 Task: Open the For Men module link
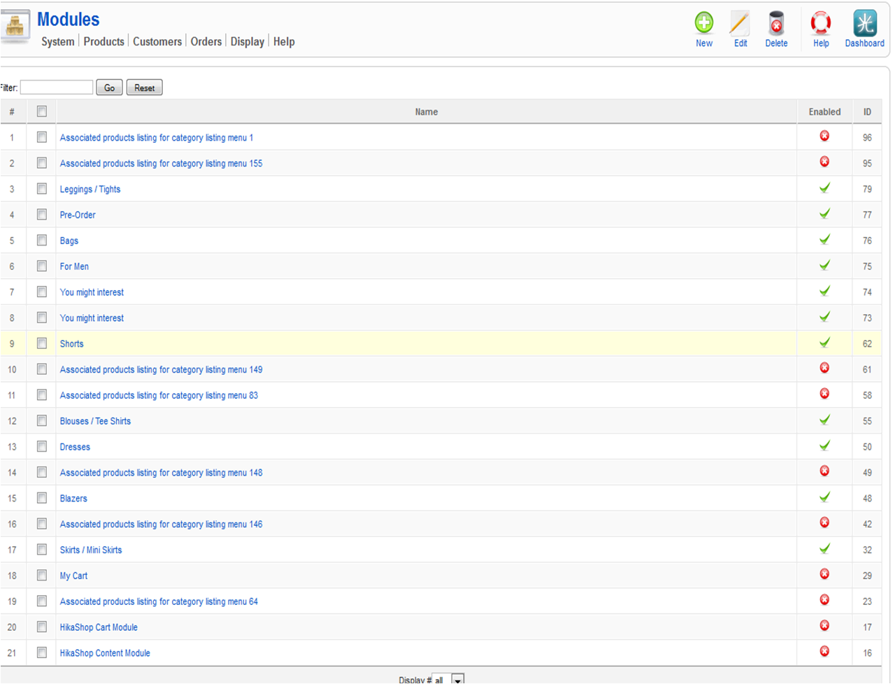[x=74, y=266]
